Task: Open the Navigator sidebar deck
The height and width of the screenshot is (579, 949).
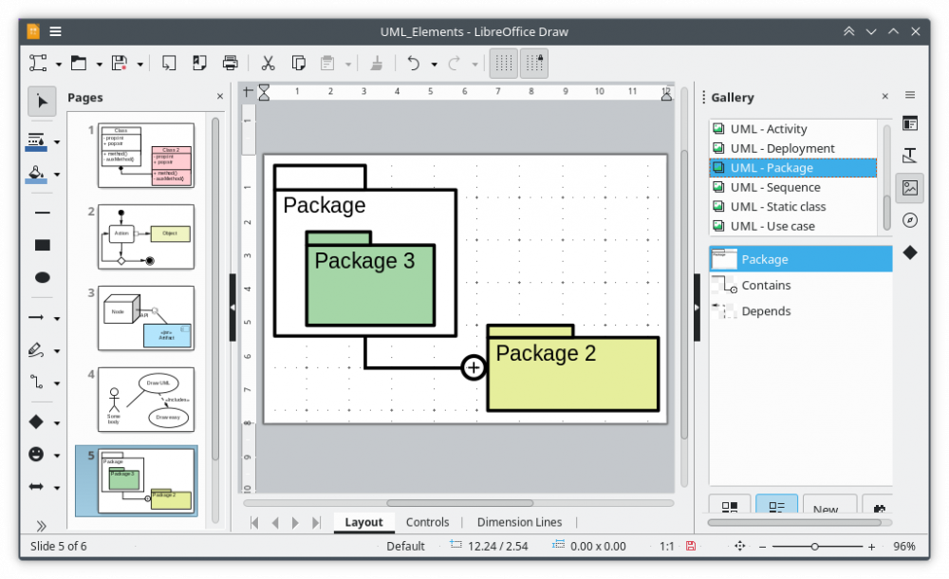Action: point(910,220)
